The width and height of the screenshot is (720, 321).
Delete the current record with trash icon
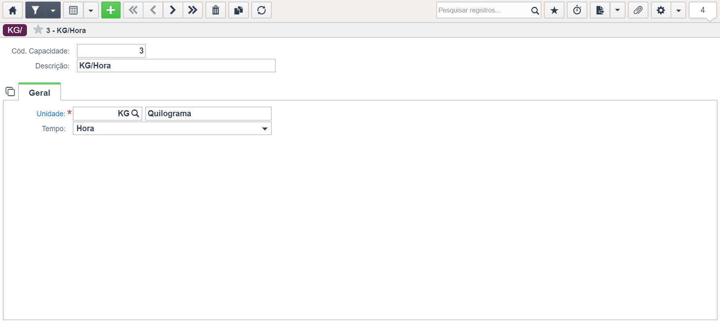(x=216, y=10)
